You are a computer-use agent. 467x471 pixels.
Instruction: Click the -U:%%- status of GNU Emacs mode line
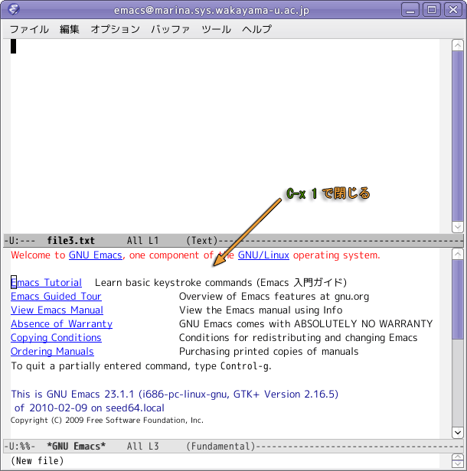click(20, 447)
